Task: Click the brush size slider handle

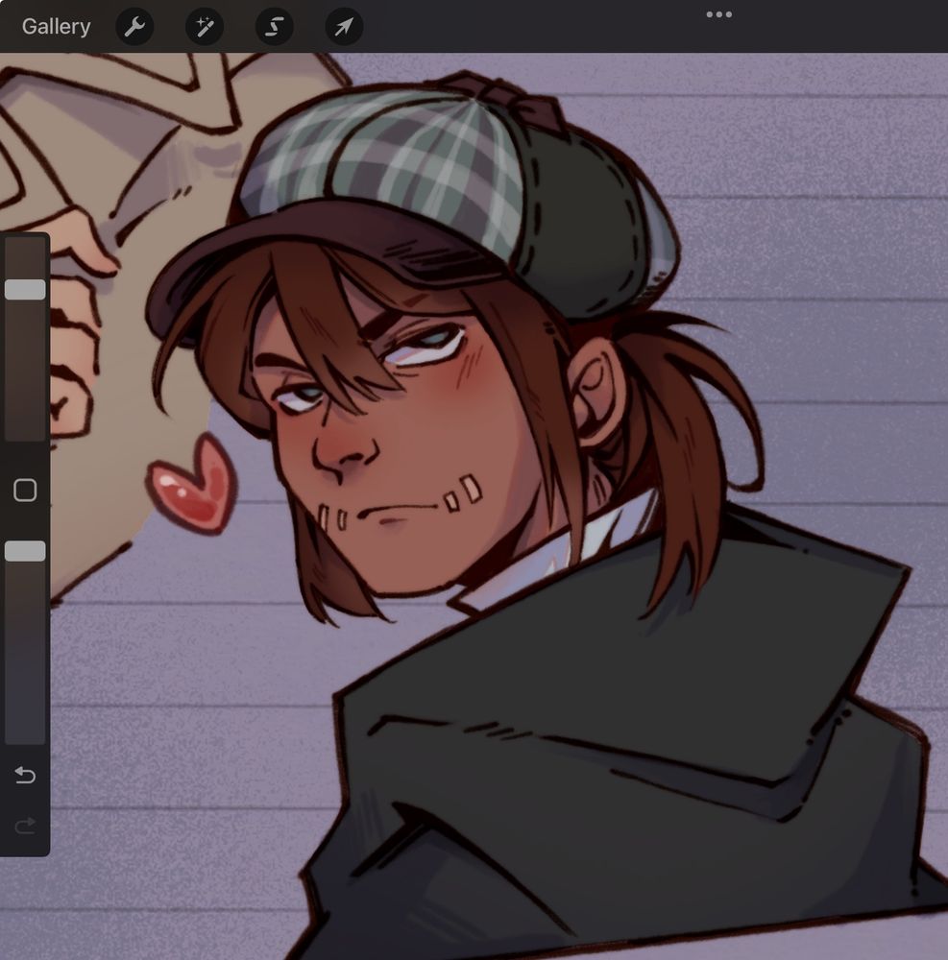Action: pos(25,290)
